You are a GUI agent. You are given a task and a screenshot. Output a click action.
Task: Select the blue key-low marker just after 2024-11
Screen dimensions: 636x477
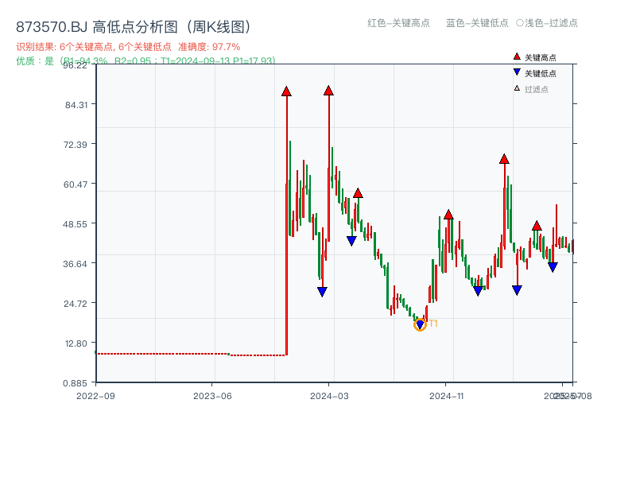(478, 291)
